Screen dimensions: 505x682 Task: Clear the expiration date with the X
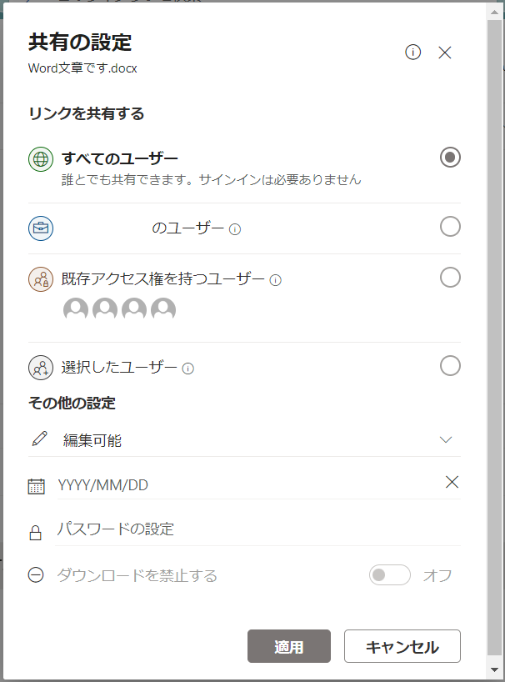(x=452, y=482)
